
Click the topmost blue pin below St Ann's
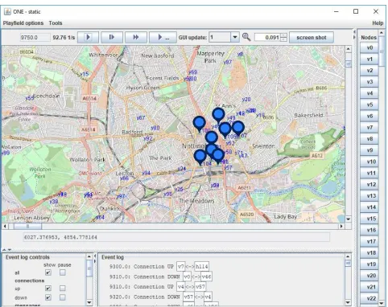pos(218,116)
